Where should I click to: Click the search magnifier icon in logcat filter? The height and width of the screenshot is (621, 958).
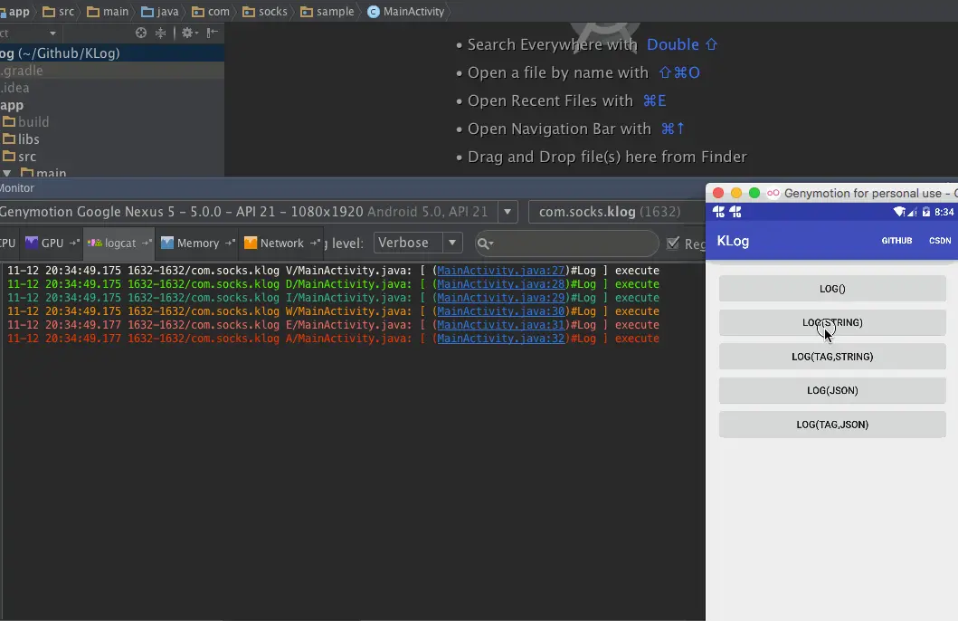click(485, 244)
